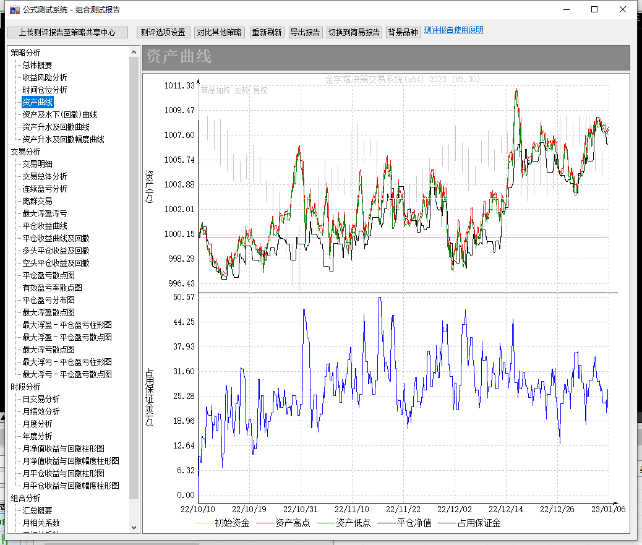Click 对比其他策略 compare button
This screenshot has height=545, width=642.
click(x=220, y=32)
